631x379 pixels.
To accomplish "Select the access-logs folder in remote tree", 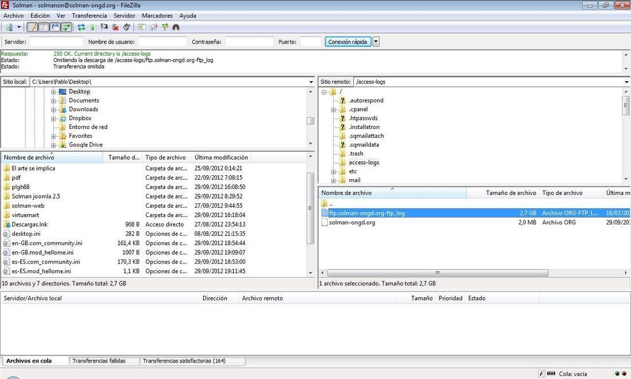I will [x=364, y=163].
